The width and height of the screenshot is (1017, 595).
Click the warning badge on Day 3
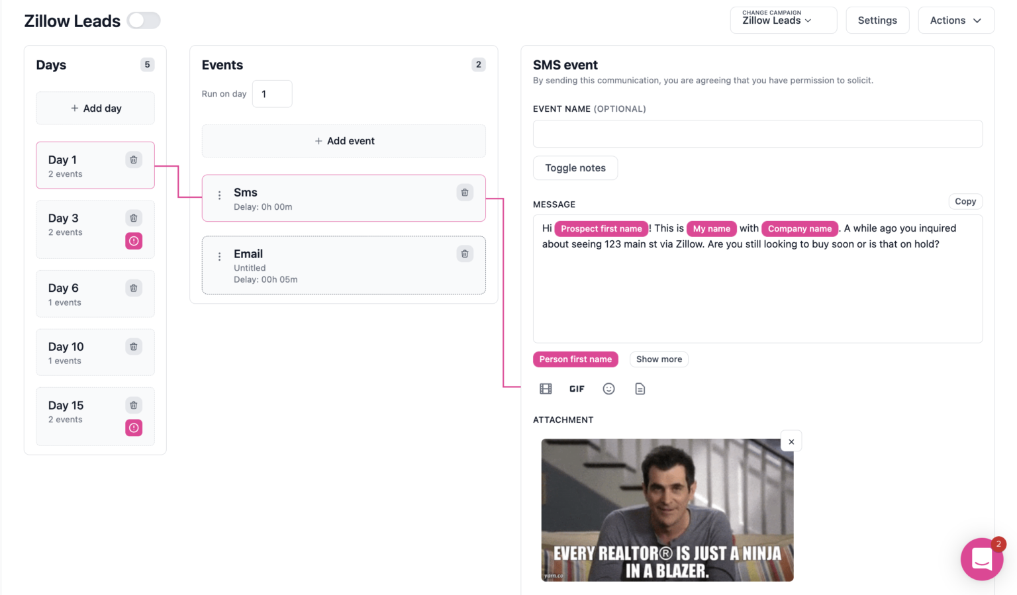pos(134,241)
